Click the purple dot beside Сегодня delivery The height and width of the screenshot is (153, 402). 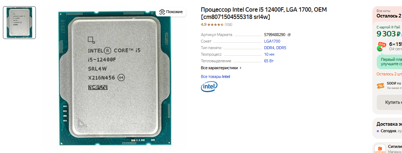[378, 131]
